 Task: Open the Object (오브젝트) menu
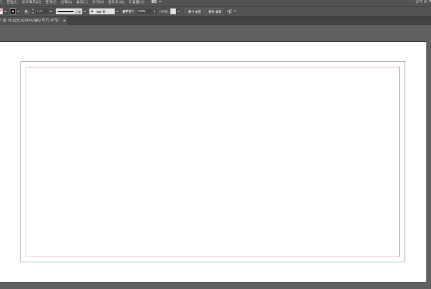pyautogui.click(x=31, y=2)
